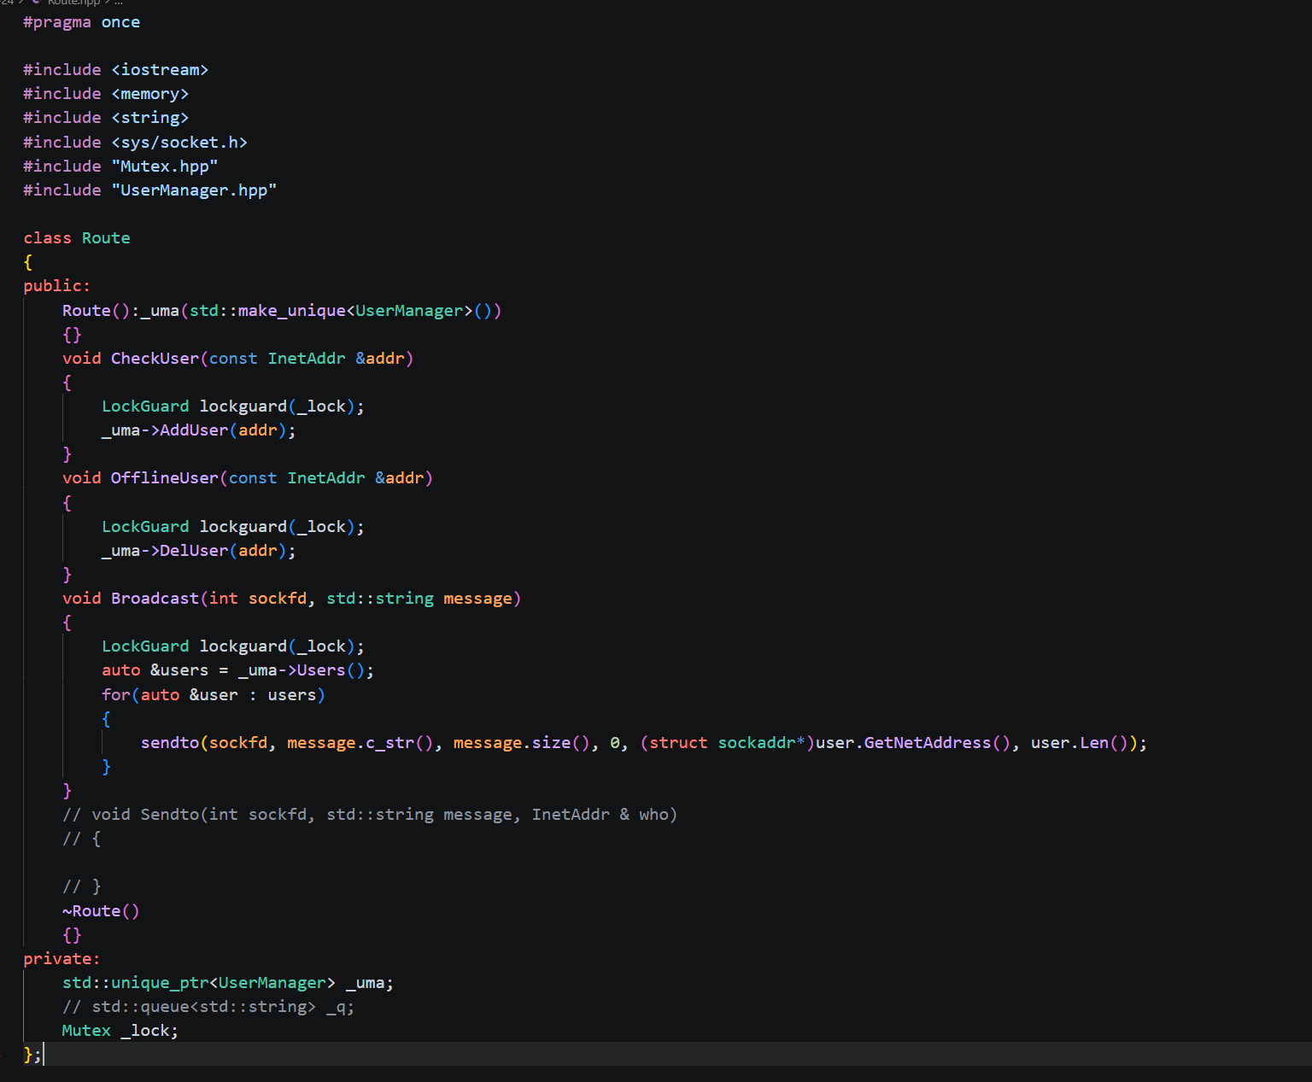Click LockGuard inside the Broadcast body
Screen dimensions: 1312x1082
pyautogui.click(x=145, y=646)
